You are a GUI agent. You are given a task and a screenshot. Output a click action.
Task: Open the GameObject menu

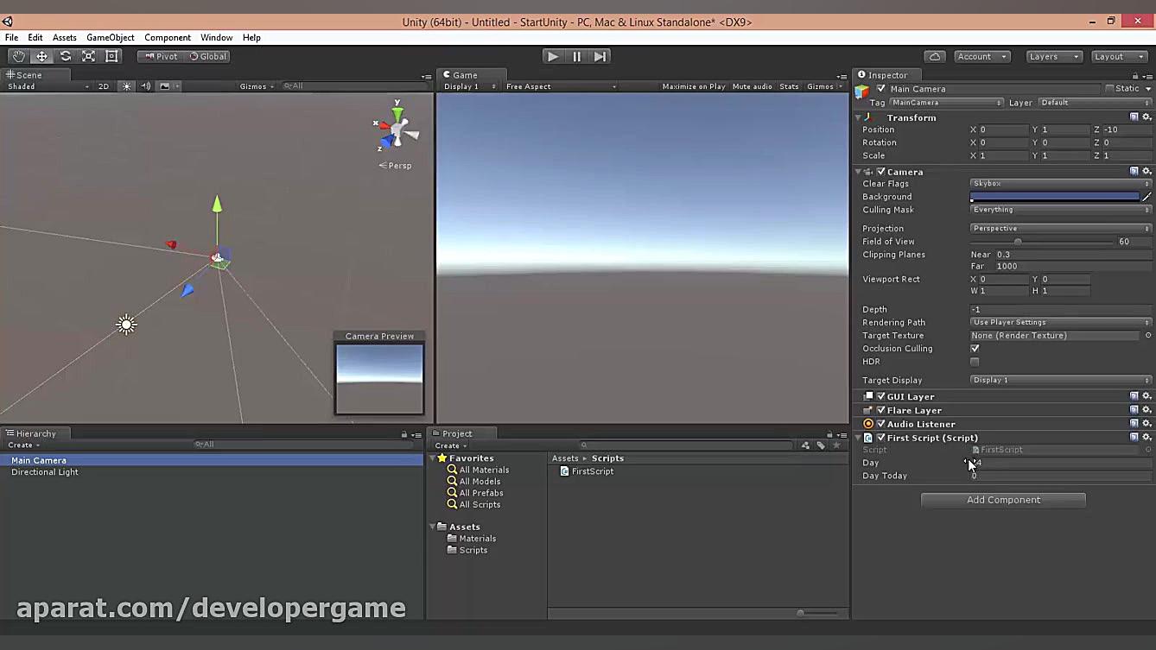[111, 38]
